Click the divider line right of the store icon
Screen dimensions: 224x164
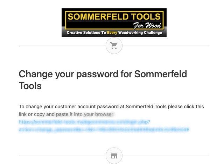(166, 156)
